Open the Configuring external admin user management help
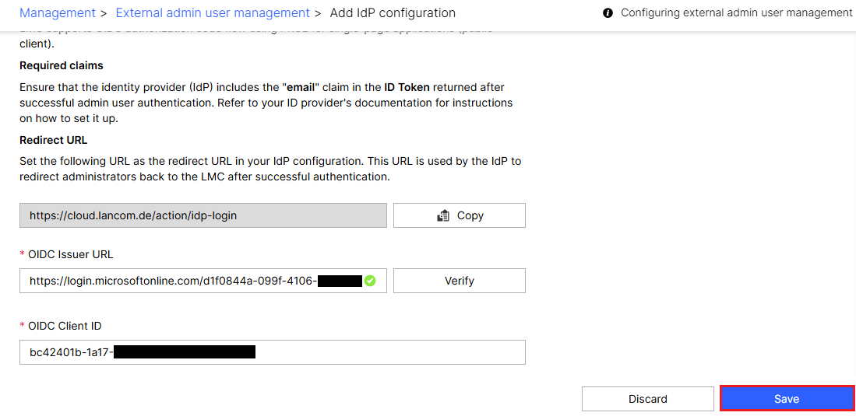This screenshot has width=856, height=416. click(736, 13)
